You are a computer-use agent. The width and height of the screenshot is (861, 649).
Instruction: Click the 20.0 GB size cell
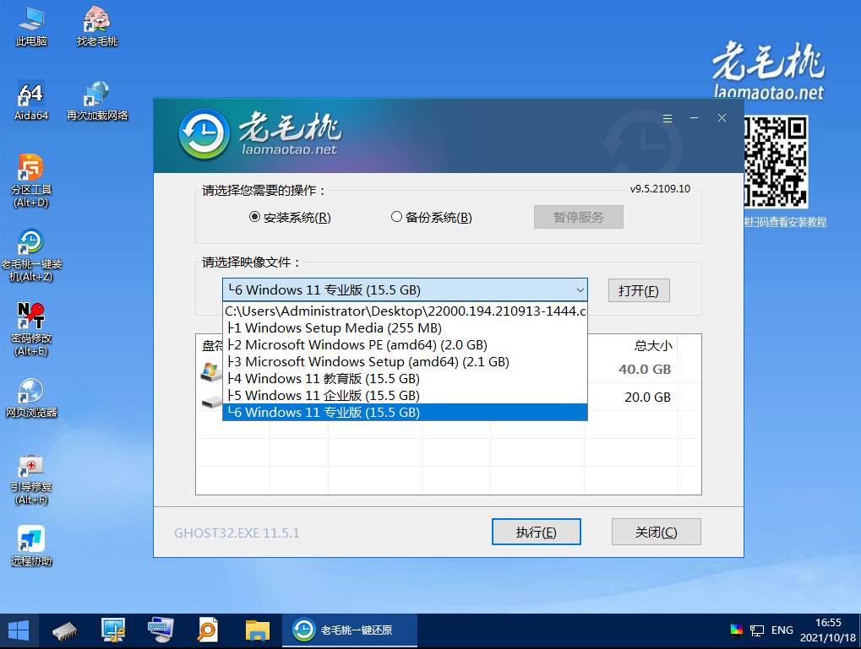647,398
